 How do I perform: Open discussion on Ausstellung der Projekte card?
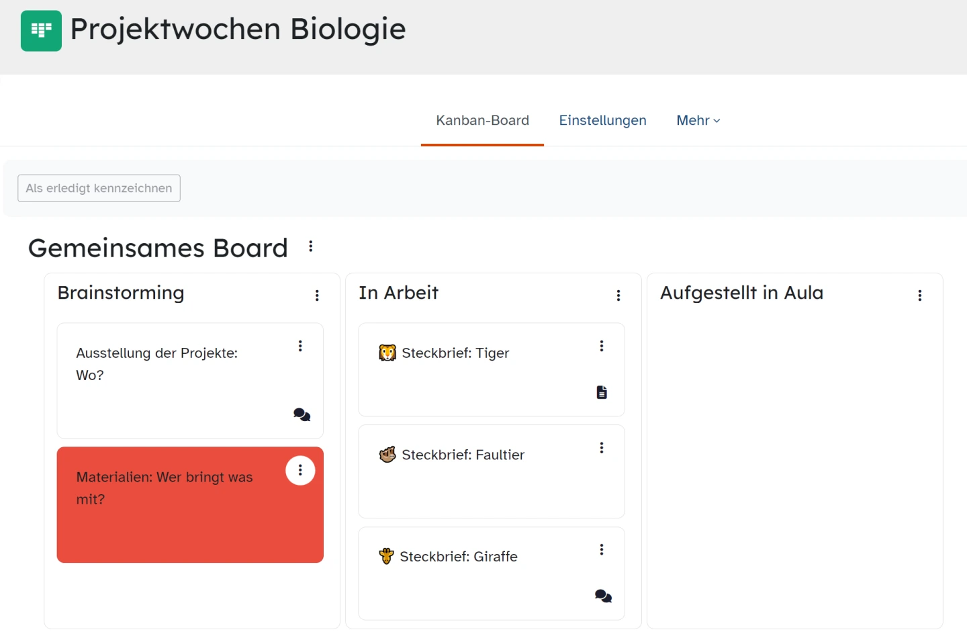tap(302, 415)
